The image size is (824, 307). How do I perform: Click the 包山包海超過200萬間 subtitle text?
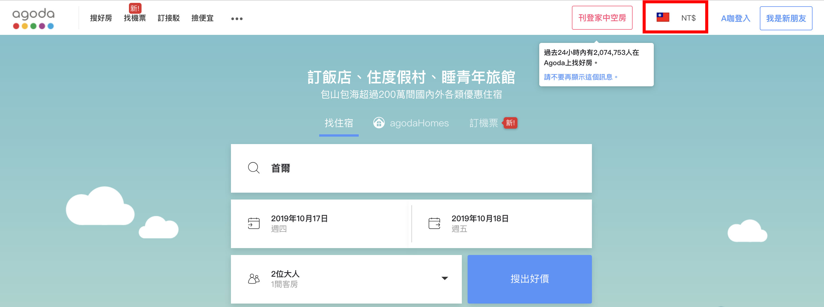(411, 95)
